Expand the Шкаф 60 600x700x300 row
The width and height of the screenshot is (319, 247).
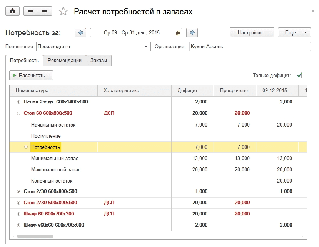coord(18,214)
